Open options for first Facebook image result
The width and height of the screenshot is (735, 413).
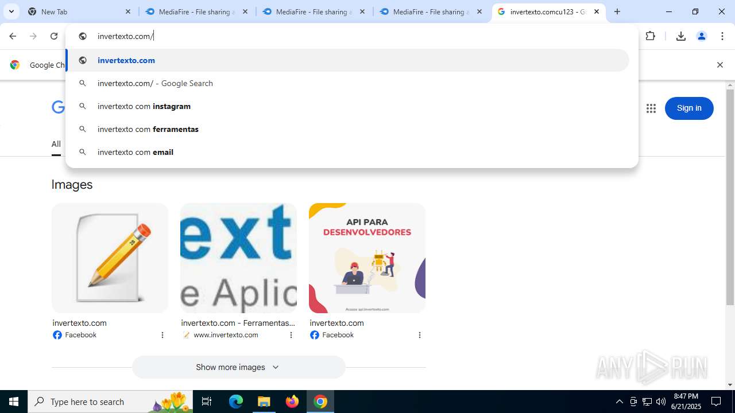(x=163, y=335)
